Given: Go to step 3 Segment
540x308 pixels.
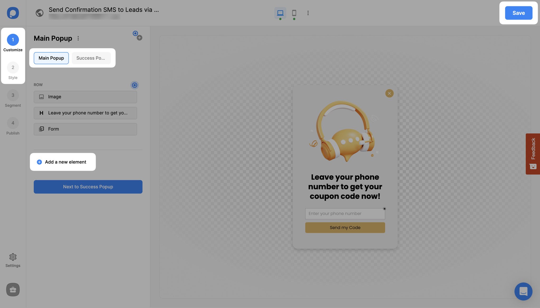Looking at the screenshot, I should [13, 98].
